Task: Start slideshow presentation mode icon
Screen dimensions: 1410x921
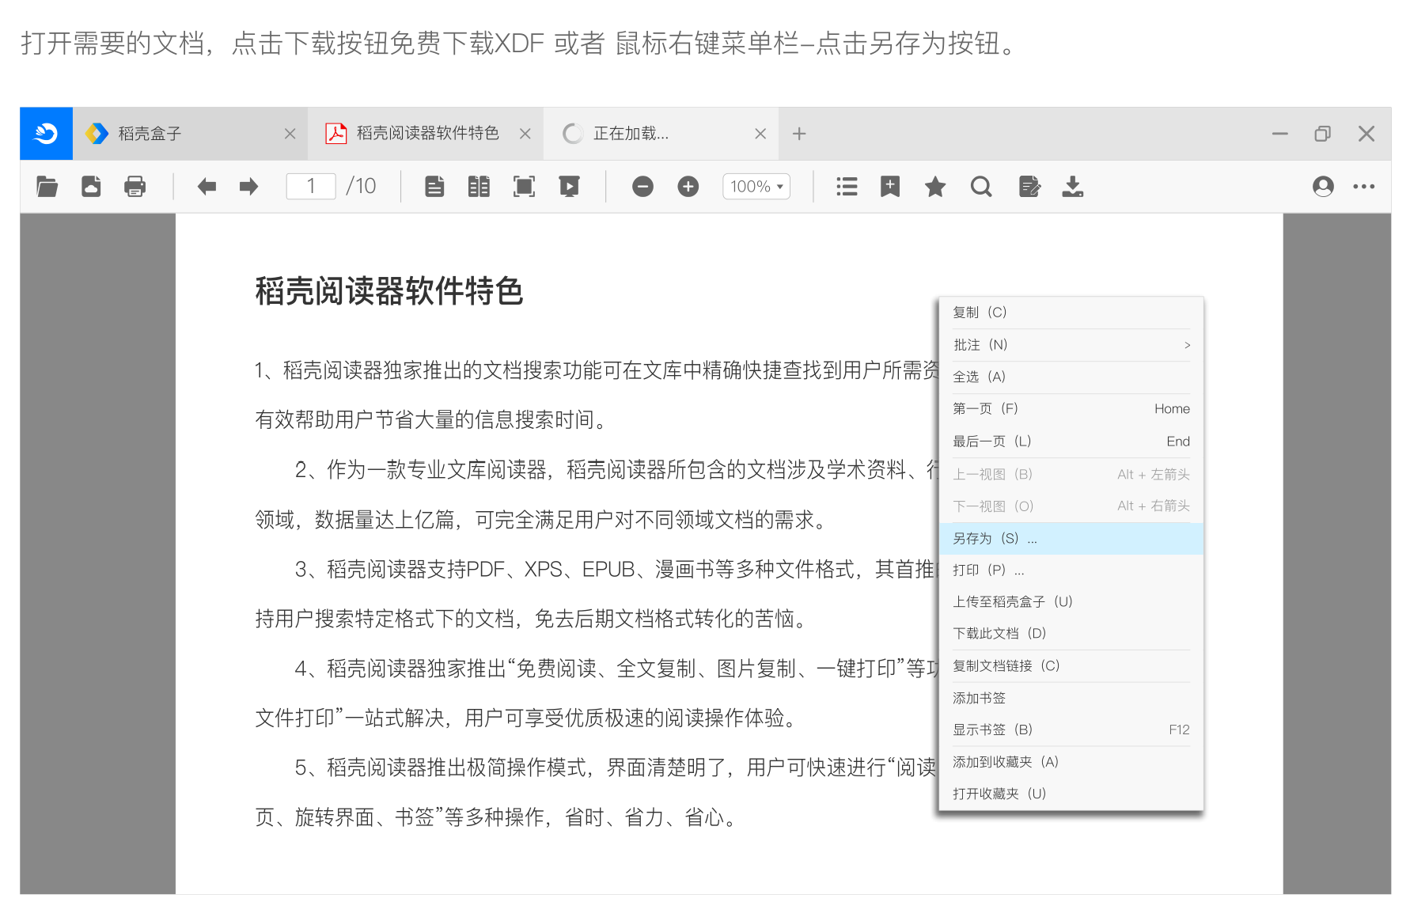Action: (x=569, y=187)
